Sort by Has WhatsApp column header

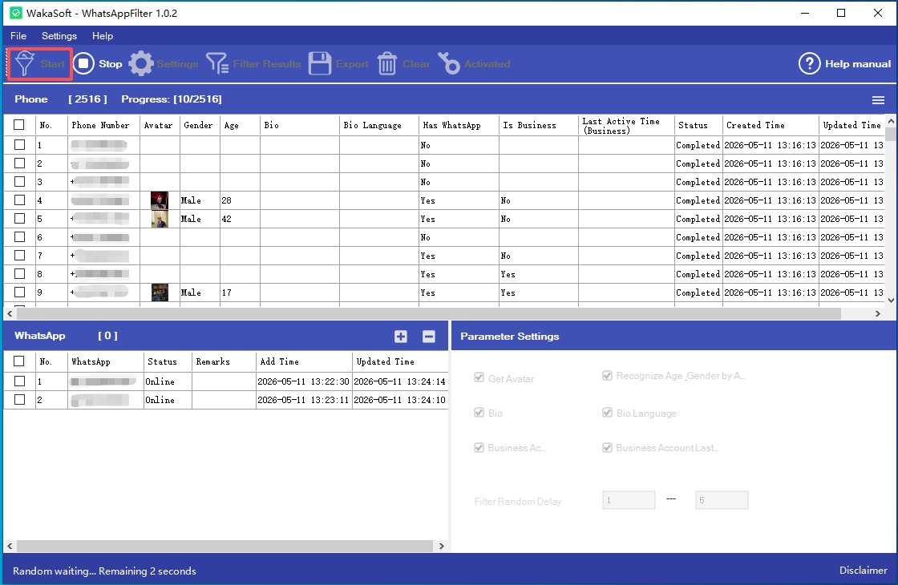pyautogui.click(x=452, y=125)
